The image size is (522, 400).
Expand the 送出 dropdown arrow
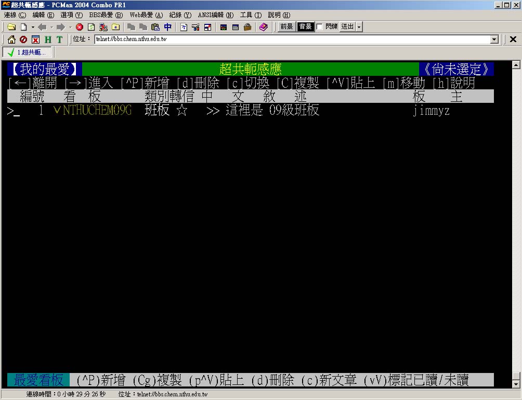click(x=359, y=27)
